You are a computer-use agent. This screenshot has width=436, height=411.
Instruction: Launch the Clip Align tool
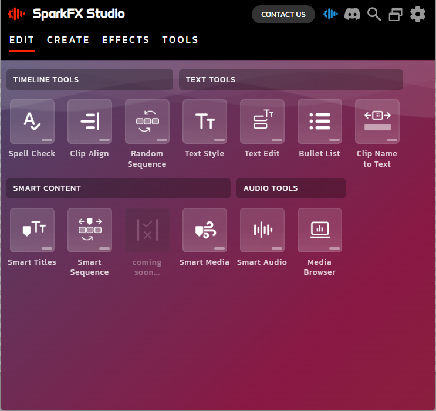(90, 122)
